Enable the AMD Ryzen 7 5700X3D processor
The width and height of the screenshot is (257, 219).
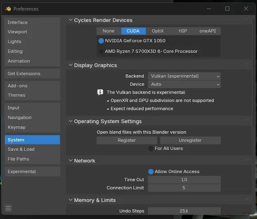click(101, 51)
